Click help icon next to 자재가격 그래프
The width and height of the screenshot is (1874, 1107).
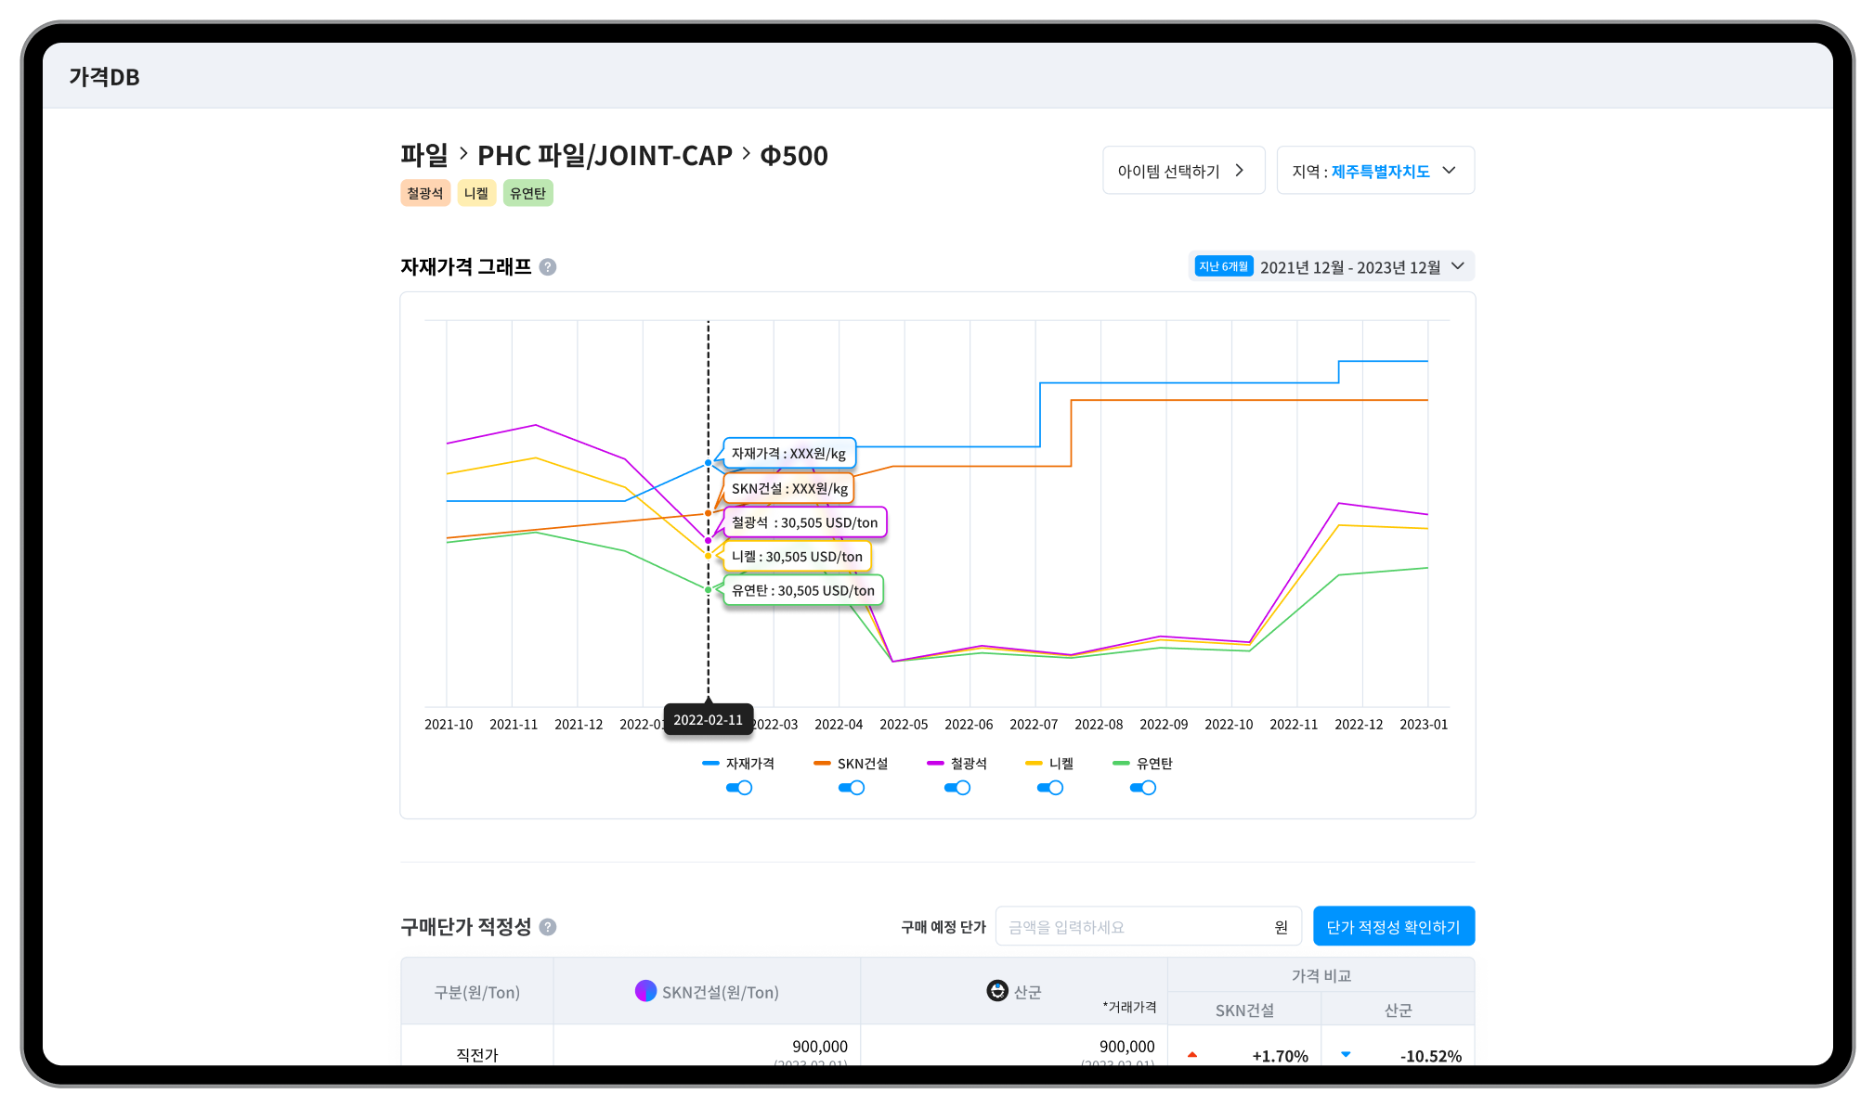[548, 267]
